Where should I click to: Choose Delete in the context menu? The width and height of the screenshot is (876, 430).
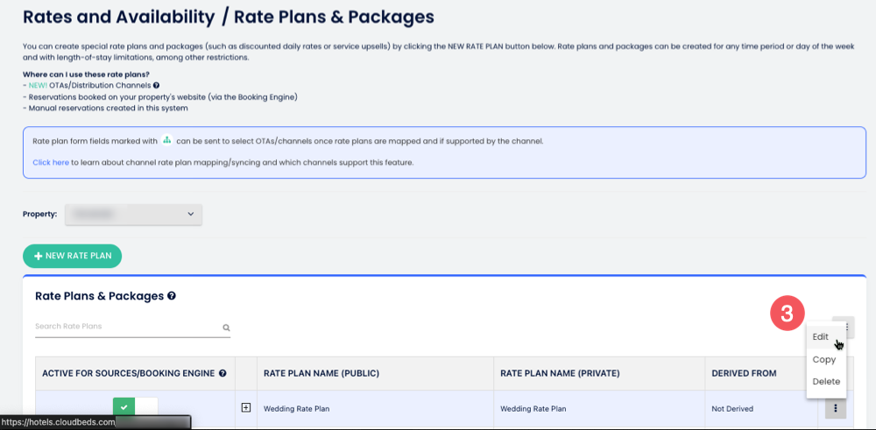(x=826, y=382)
